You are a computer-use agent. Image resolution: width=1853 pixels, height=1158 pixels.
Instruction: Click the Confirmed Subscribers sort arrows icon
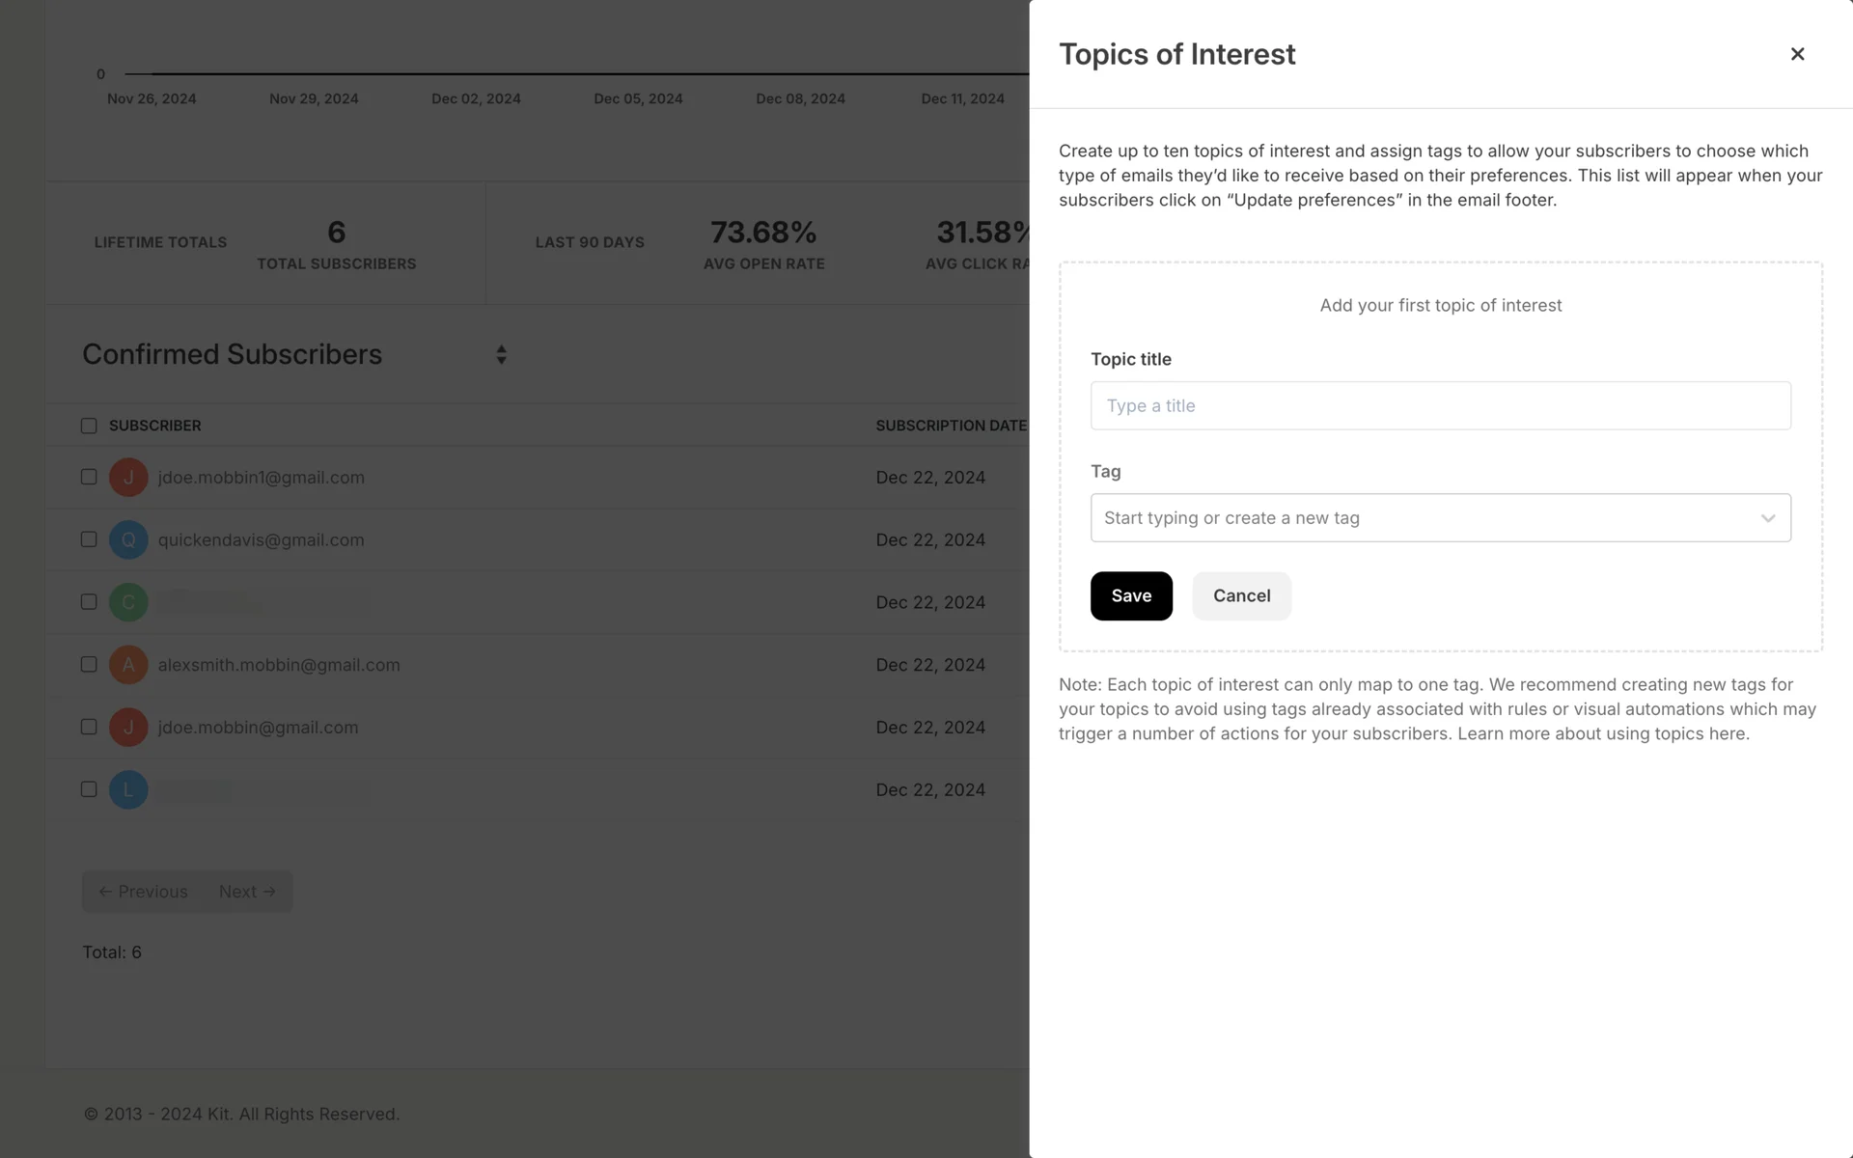501,355
